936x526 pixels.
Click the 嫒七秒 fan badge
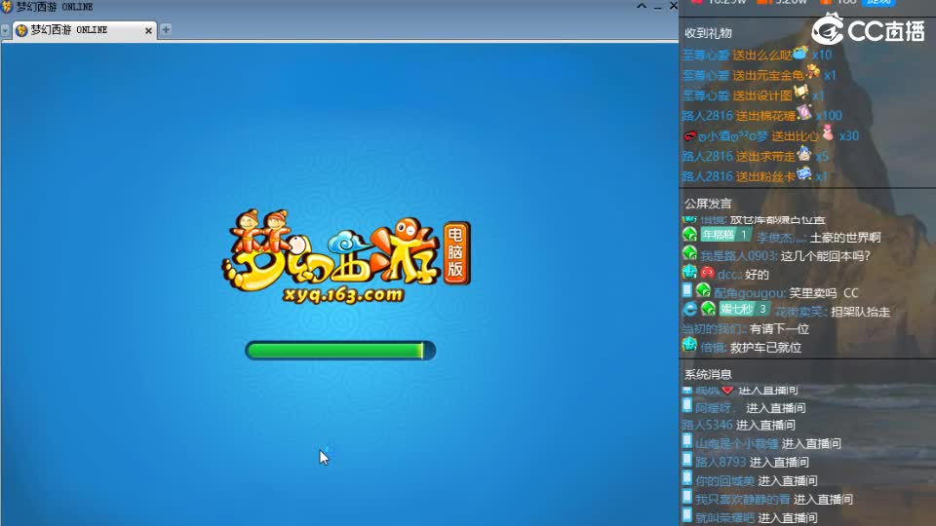[x=744, y=309]
